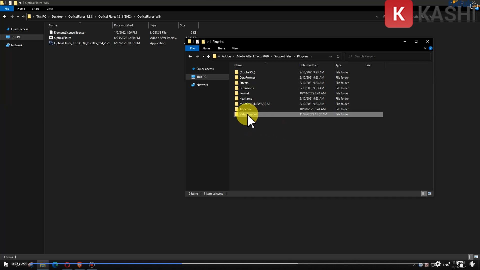Refresh the Plug-ins folder view
This screenshot has height=270, width=480.
338,56
